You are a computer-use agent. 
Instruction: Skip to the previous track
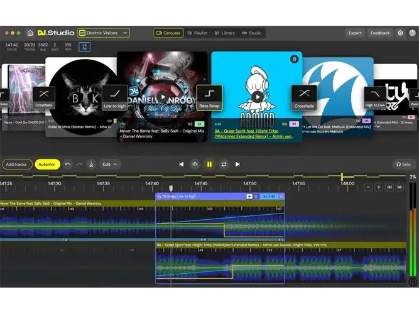point(181,165)
